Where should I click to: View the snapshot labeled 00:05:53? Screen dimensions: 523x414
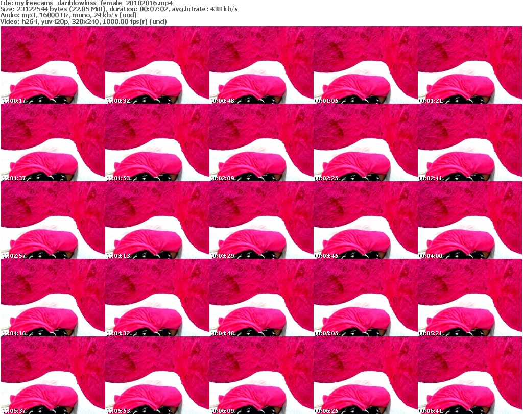coord(157,375)
